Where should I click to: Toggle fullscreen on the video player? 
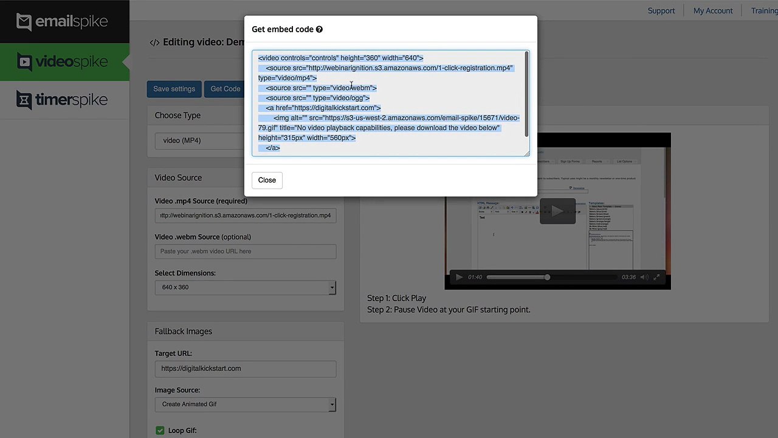[656, 277]
